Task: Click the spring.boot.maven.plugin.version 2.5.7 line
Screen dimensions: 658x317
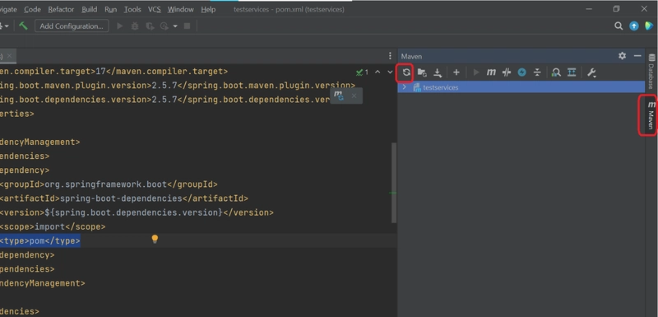Action: click(178, 86)
